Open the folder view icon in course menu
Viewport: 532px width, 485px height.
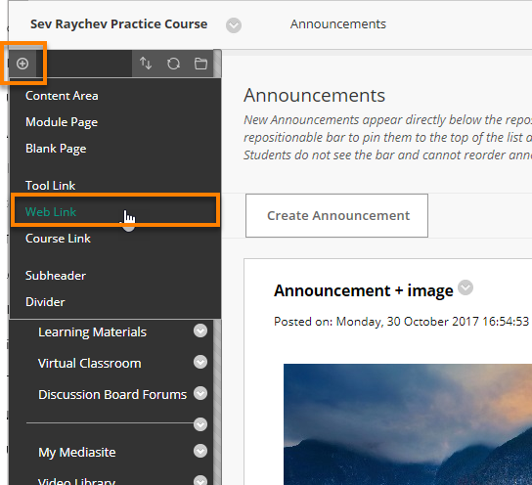[200, 64]
